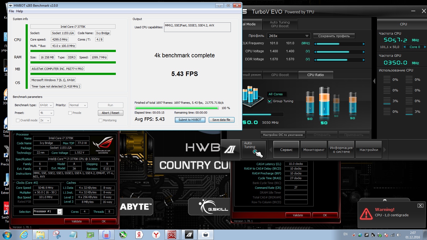The image size is (427, 240).
Task: Open Priority Normal dropdown
Action: click(x=78, y=105)
